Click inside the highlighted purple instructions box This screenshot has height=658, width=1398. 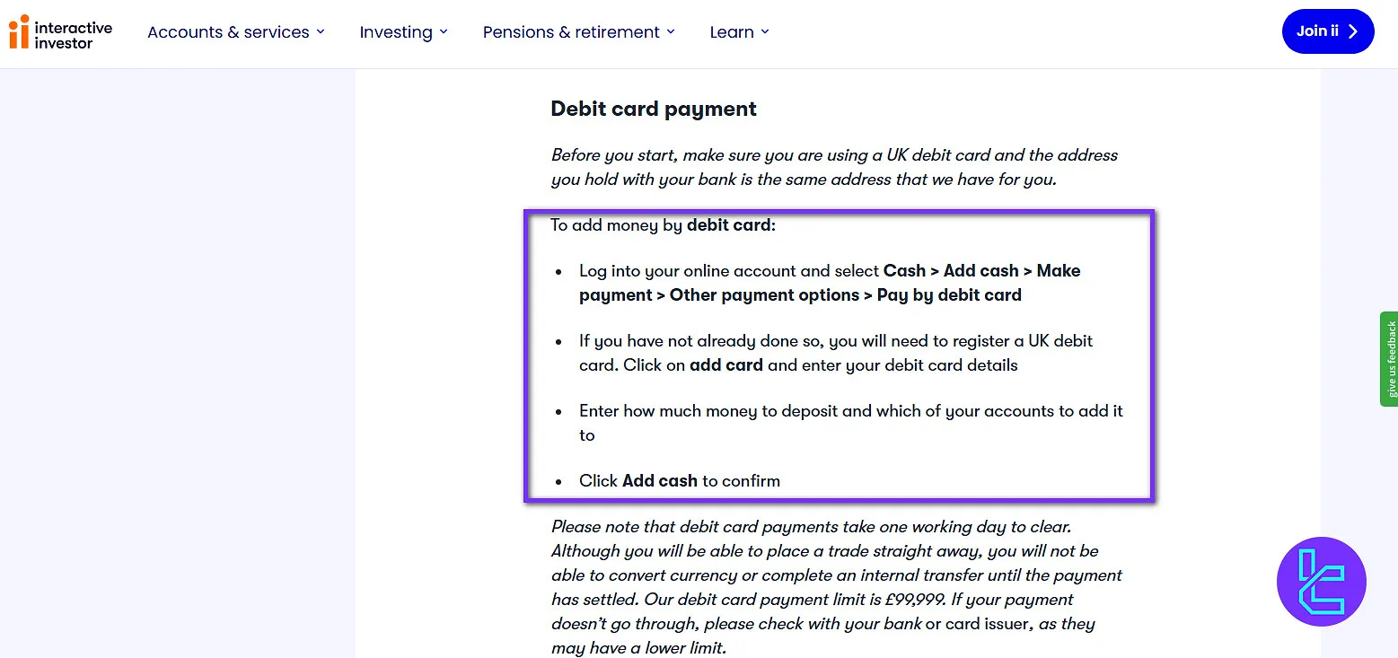[840, 355]
